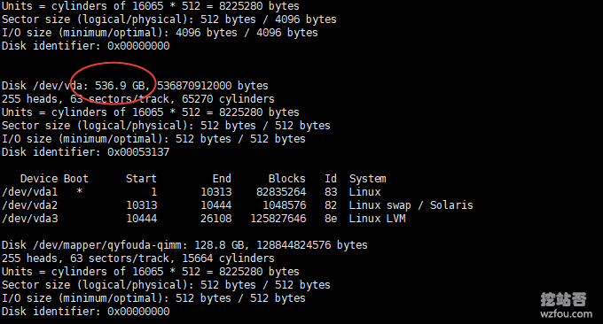Select Blocks value '125827646'

coord(278,219)
